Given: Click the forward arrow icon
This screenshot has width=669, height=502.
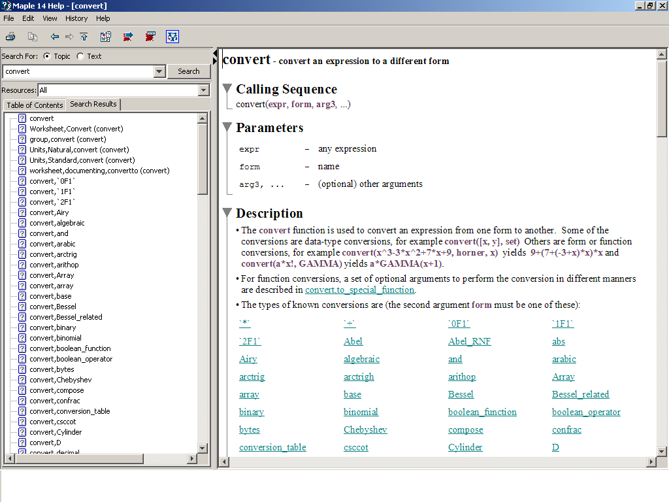Looking at the screenshot, I should coord(69,37).
